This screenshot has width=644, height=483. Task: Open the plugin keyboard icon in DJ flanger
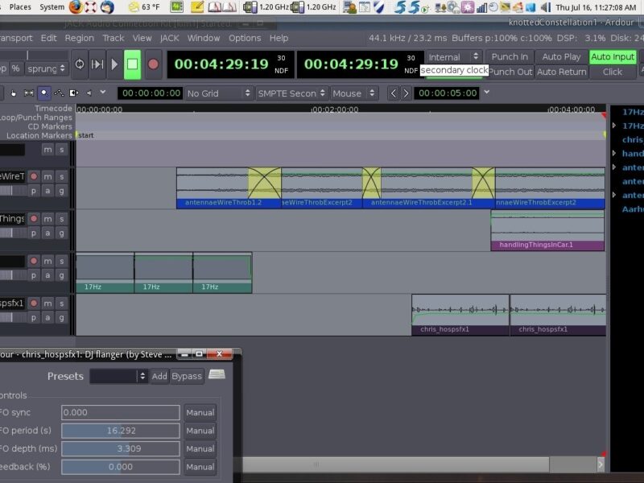coord(217,375)
